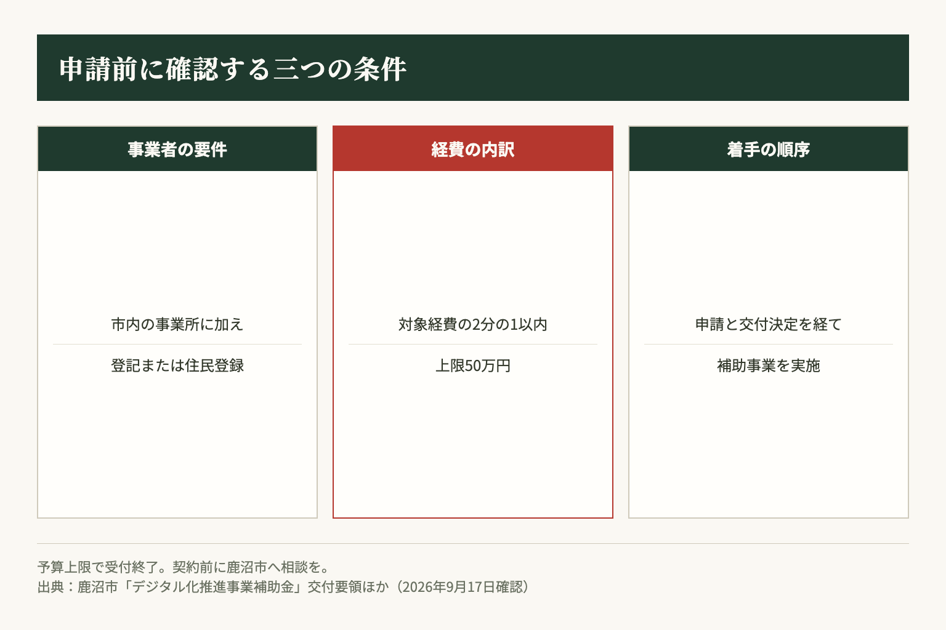
Task: Click the text 上限50万円
Action: click(473, 365)
